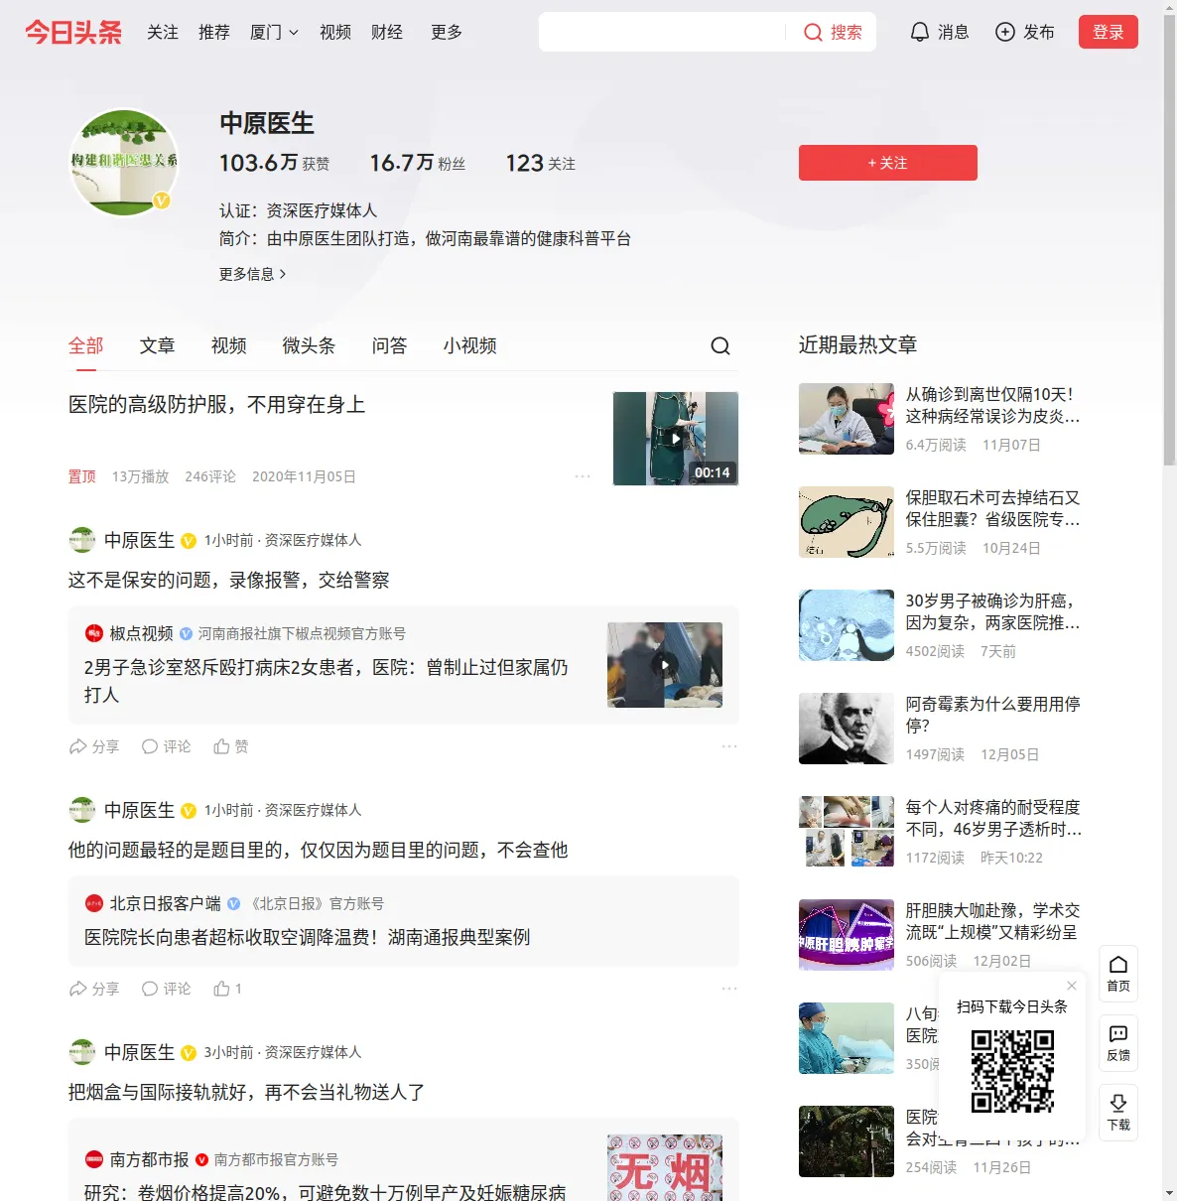Screen dimensions: 1177x1201
Task: Like the post with 1 like
Action: [227, 989]
